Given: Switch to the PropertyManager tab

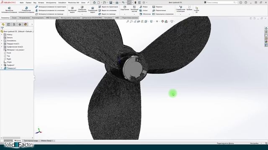Looking at the screenshot, I should point(9,25).
